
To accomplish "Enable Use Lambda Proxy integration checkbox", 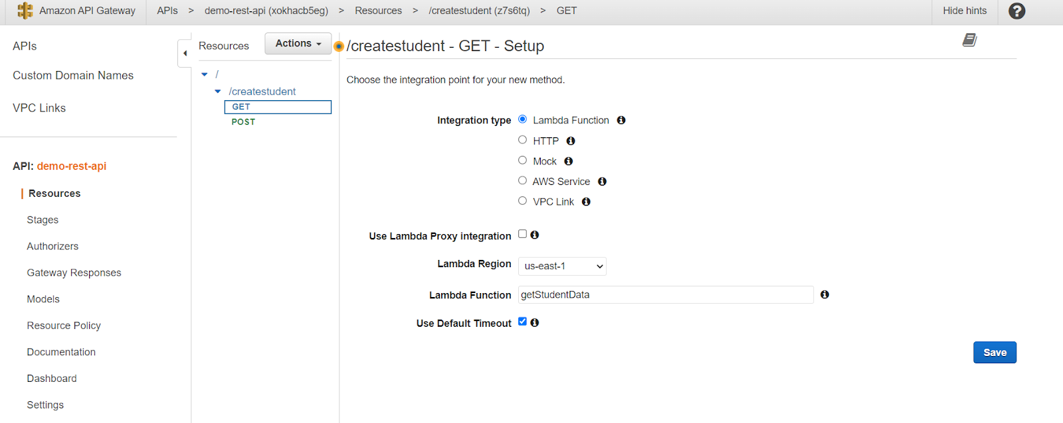I will (x=523, y=234).
